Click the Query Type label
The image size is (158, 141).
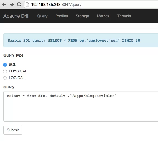13,55
